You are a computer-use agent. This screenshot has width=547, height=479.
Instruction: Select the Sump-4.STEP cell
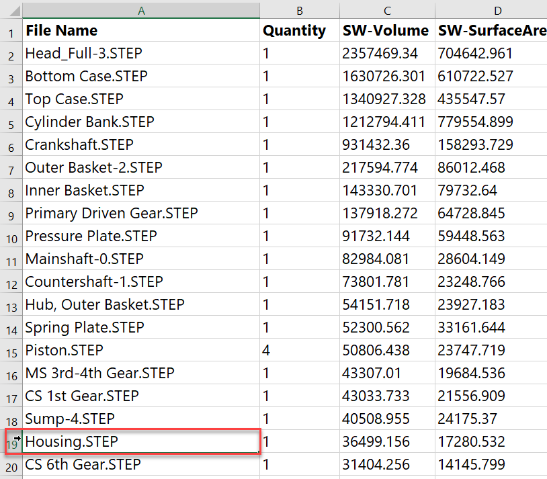click(x=141, y=419)
